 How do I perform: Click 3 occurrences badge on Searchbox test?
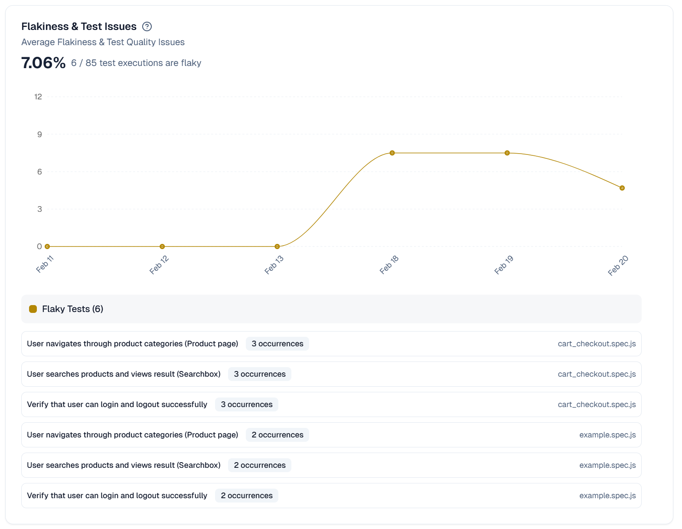tap(259, 374)
